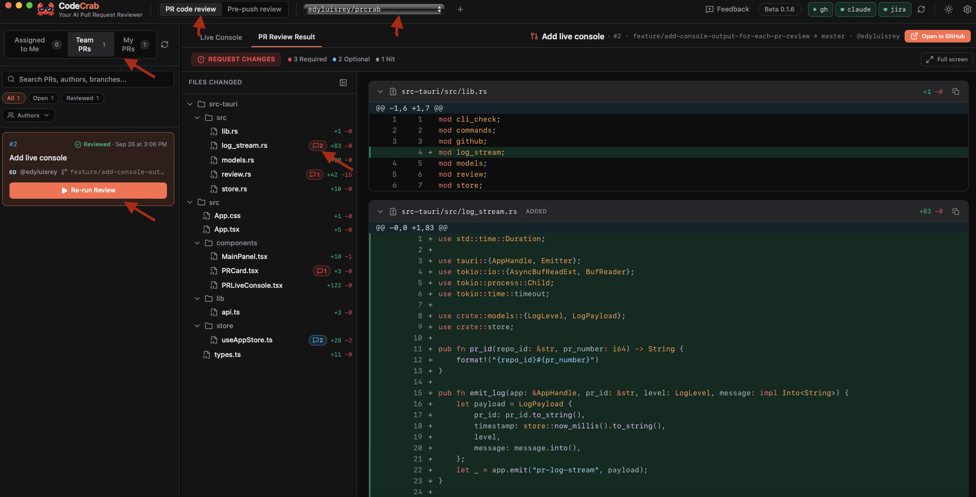
Task: Open the Assigned to Me tab
Action: tap(36, 45)
